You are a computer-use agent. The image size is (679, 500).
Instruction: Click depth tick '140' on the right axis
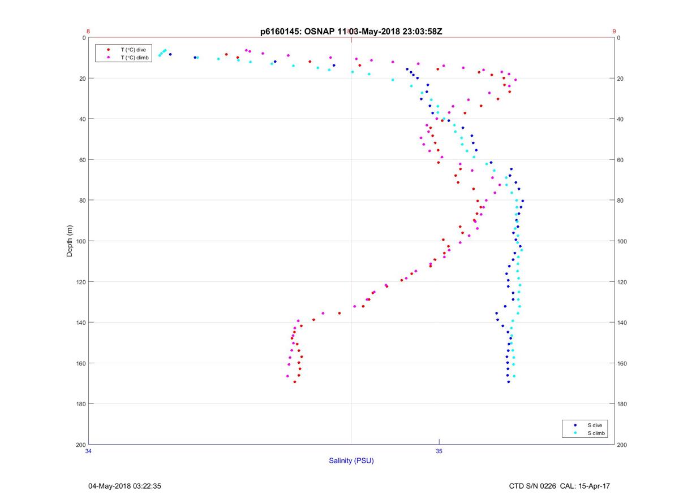622,323
